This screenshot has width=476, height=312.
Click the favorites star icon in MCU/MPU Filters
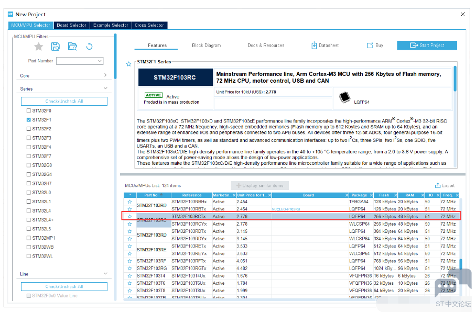(x=39, y=47)
